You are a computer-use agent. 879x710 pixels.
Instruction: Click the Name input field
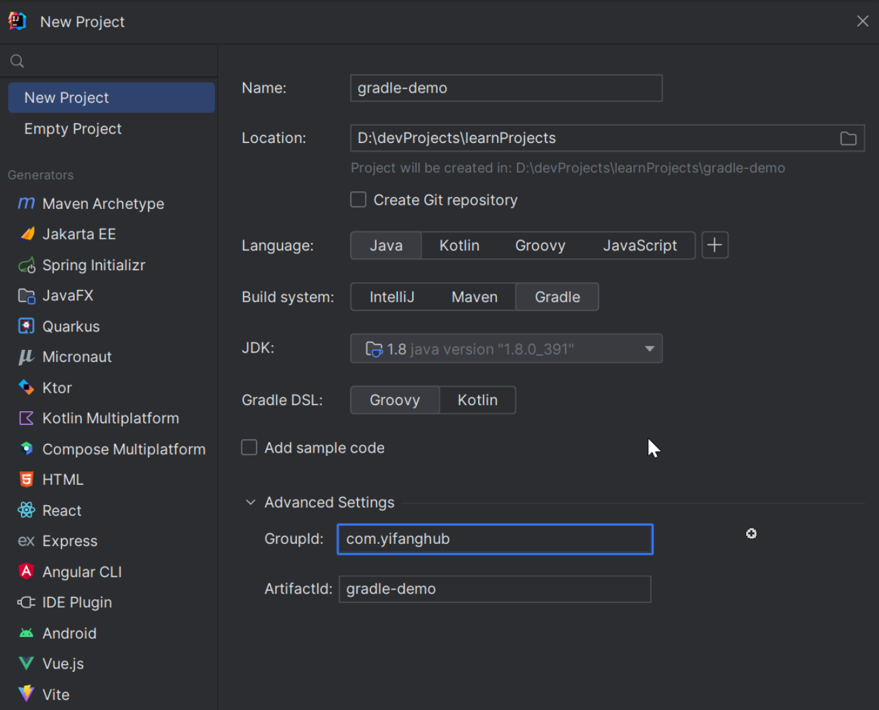click(x=507, y=88)
